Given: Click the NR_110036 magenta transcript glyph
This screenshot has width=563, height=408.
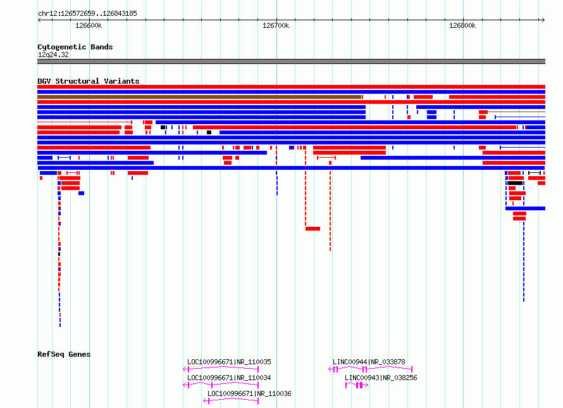Looking at the screenshot, I should click(x=231, y=401).
